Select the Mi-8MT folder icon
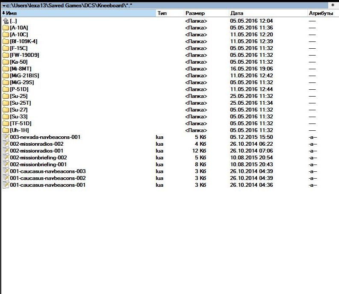This screenshot has width=339, height=294. tap(6, 69)
